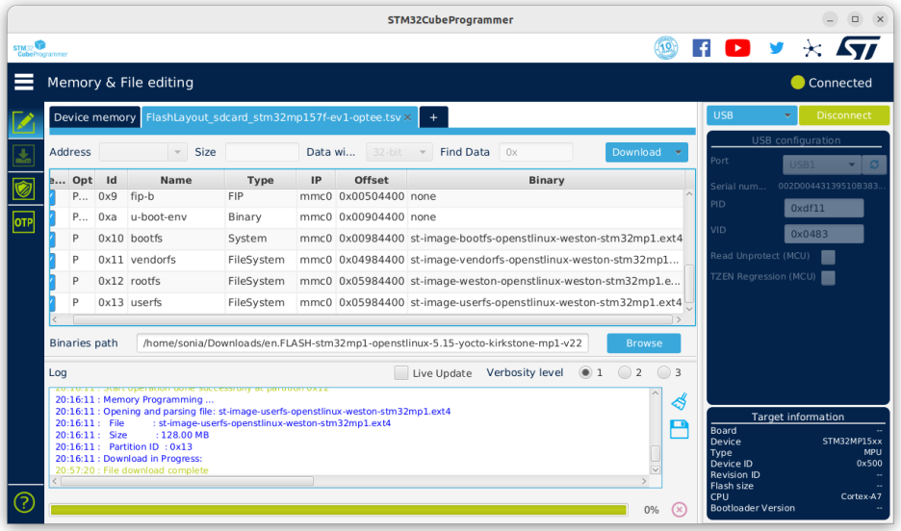Image resolution: width=901 pixels, height=531 pixels.
Task: Click the Offset column header
Action: [x=372, y=180]
